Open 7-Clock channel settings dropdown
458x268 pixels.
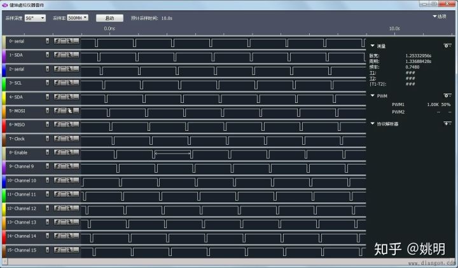(47, 138)
